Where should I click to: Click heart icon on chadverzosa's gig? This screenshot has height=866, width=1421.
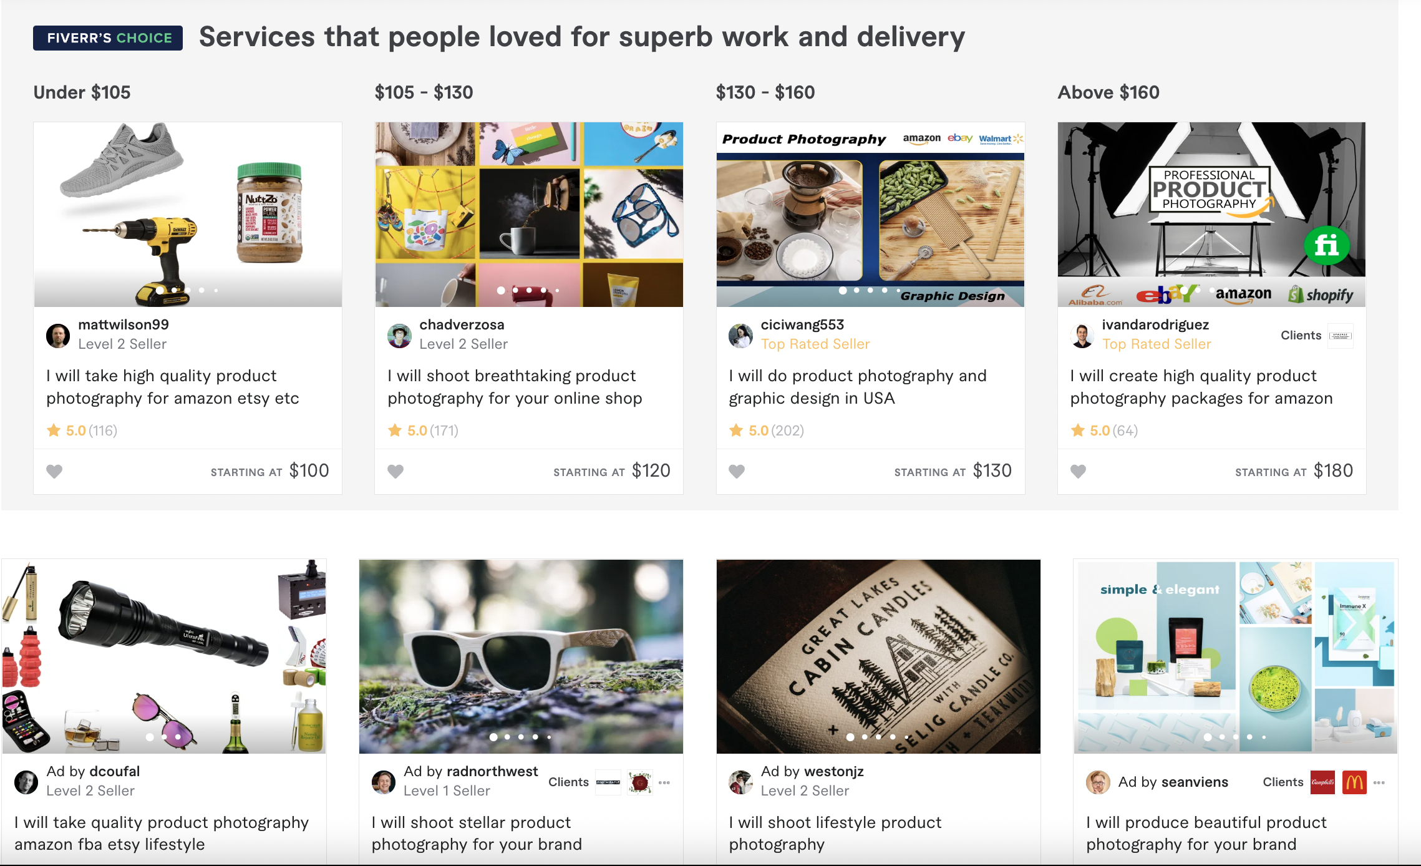pos(395,471)
